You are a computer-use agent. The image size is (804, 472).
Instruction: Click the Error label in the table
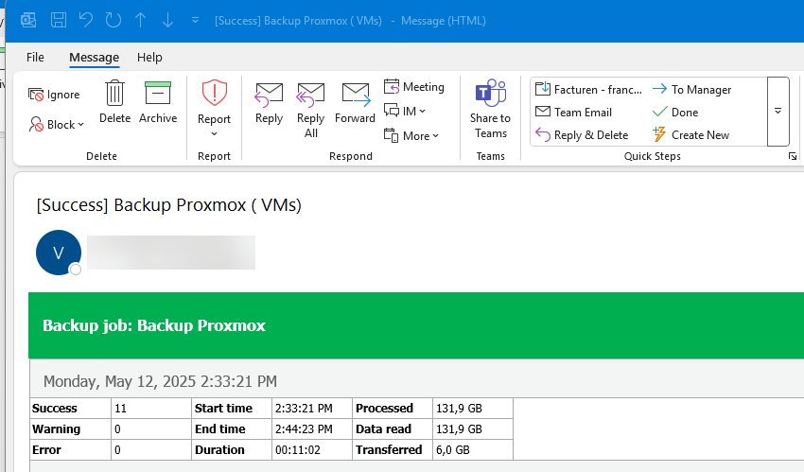46,450
